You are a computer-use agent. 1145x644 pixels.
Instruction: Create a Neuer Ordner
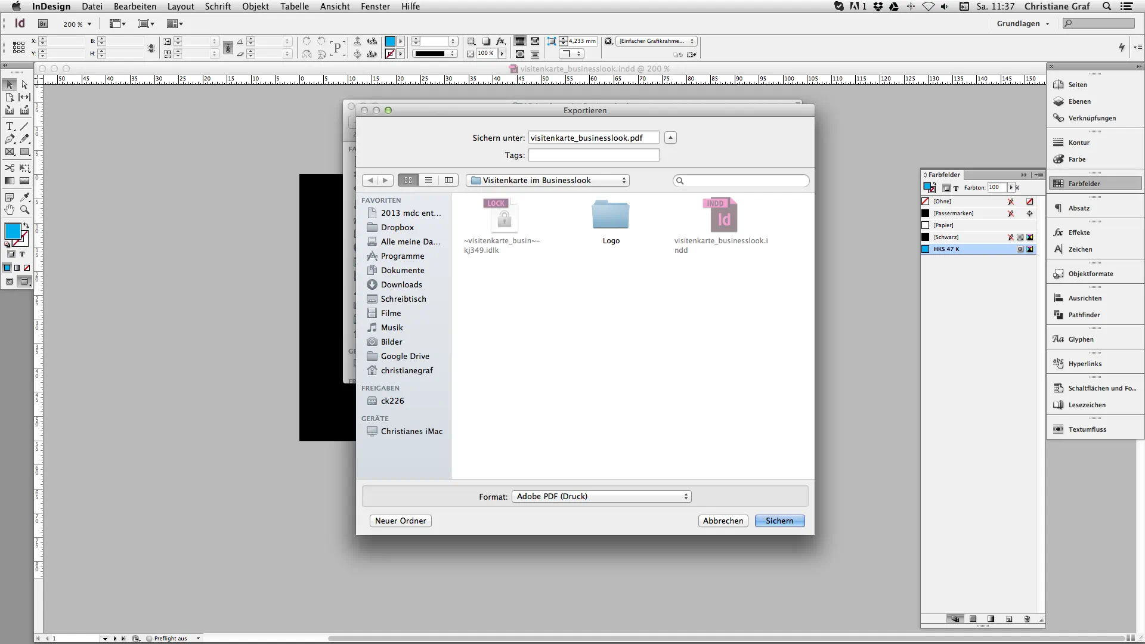coord(400,521)
